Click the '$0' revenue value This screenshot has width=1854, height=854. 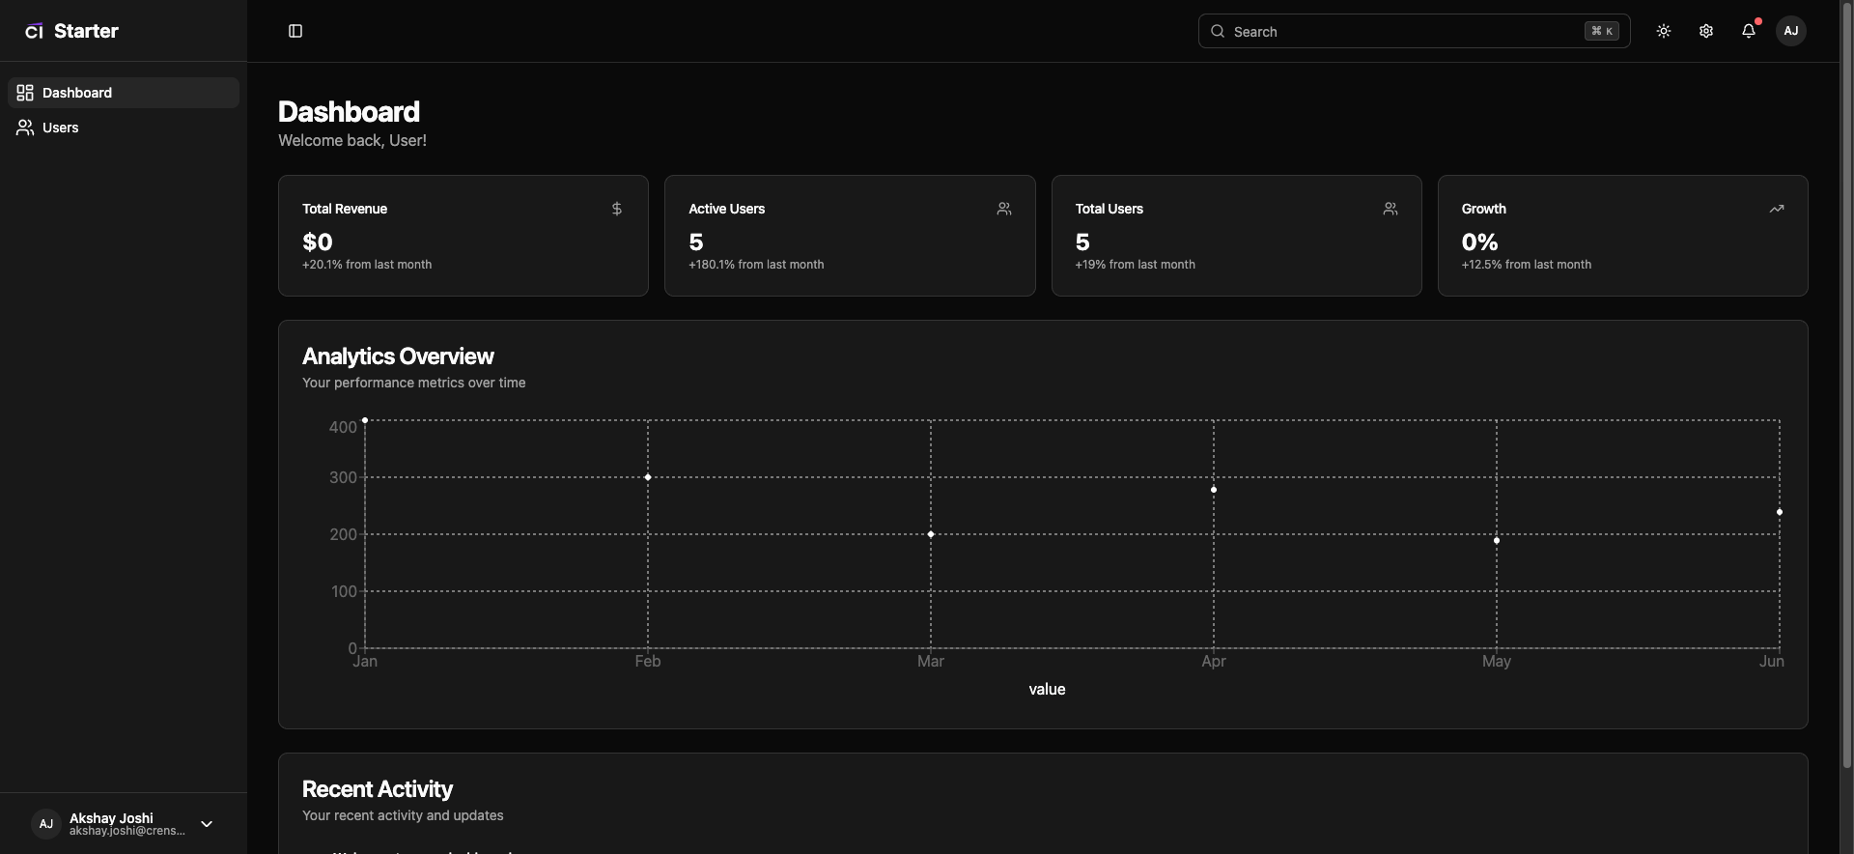(x=318, y=242)
